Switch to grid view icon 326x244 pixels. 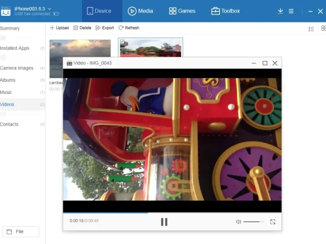(324, 28)
